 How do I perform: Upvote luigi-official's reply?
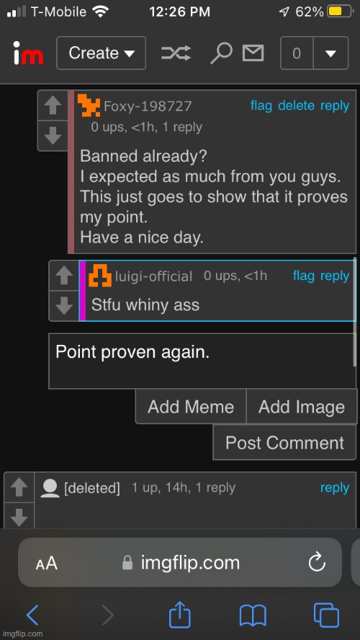point(64,276)
